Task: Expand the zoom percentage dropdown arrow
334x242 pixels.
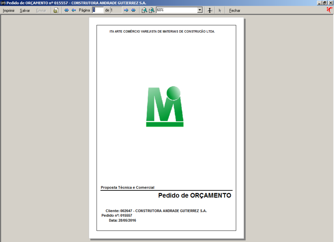Action: point(200,10)
